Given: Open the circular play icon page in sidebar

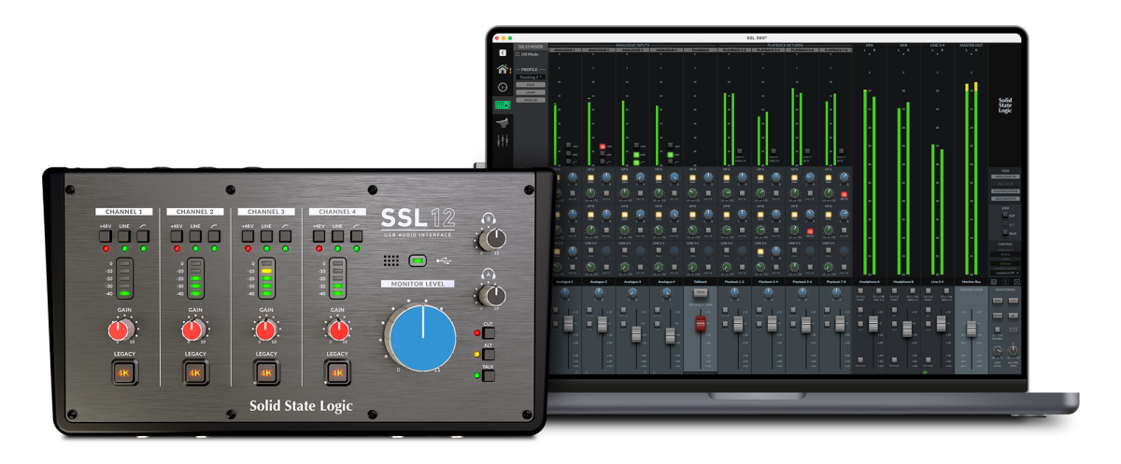Looking at the screenshot, I should click(503, 87).
